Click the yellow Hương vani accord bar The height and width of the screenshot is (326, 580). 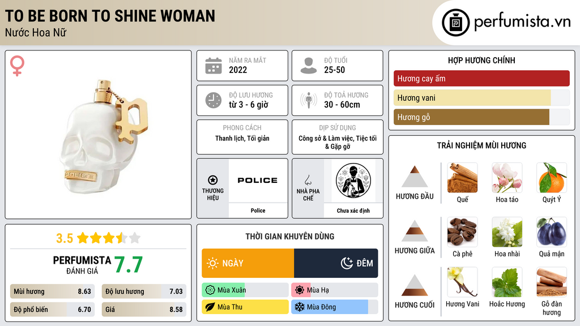pyautogui.click(x=481, y=97)
